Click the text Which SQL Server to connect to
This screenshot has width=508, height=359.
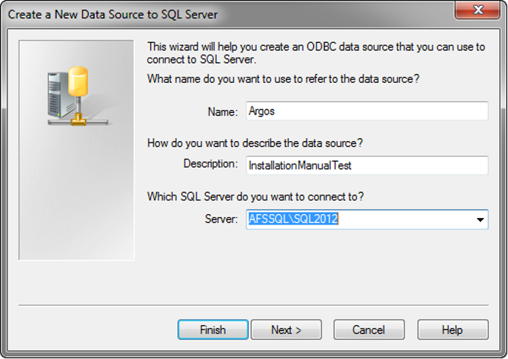(x=255, y=196)
